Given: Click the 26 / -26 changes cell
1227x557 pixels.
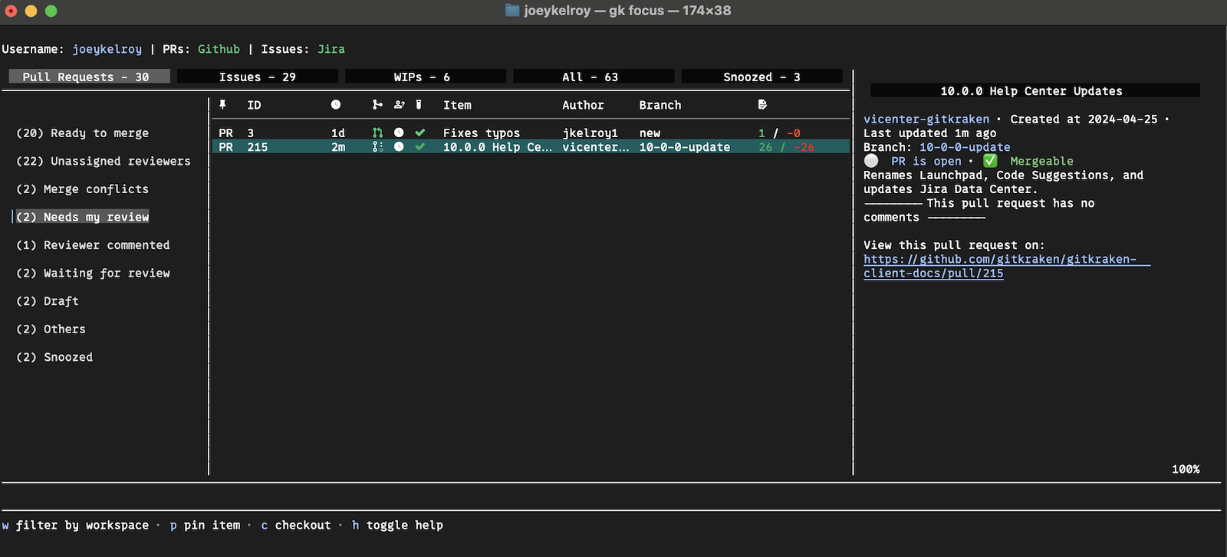Looking at the screenshot, I should pos(786,147).
